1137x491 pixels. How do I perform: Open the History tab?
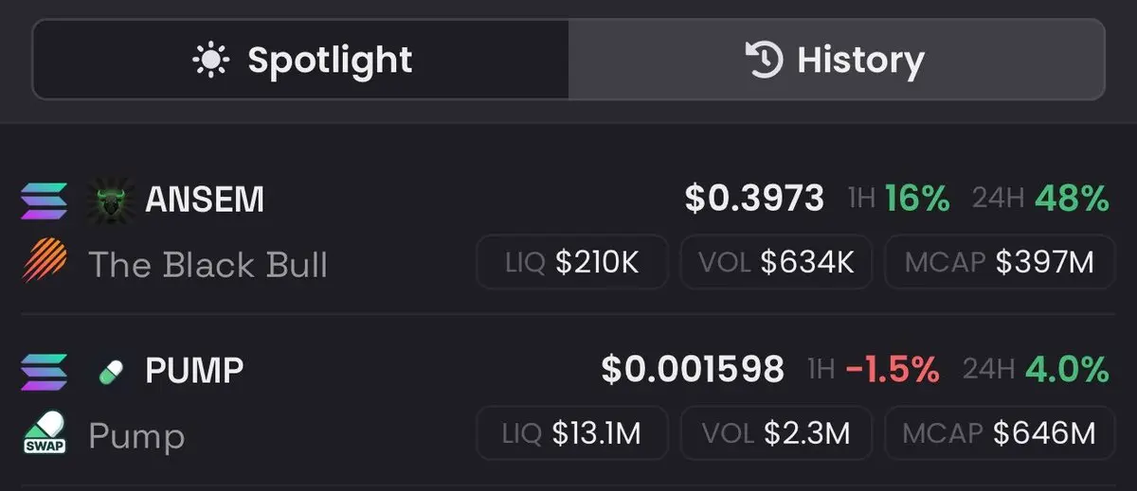836,61
